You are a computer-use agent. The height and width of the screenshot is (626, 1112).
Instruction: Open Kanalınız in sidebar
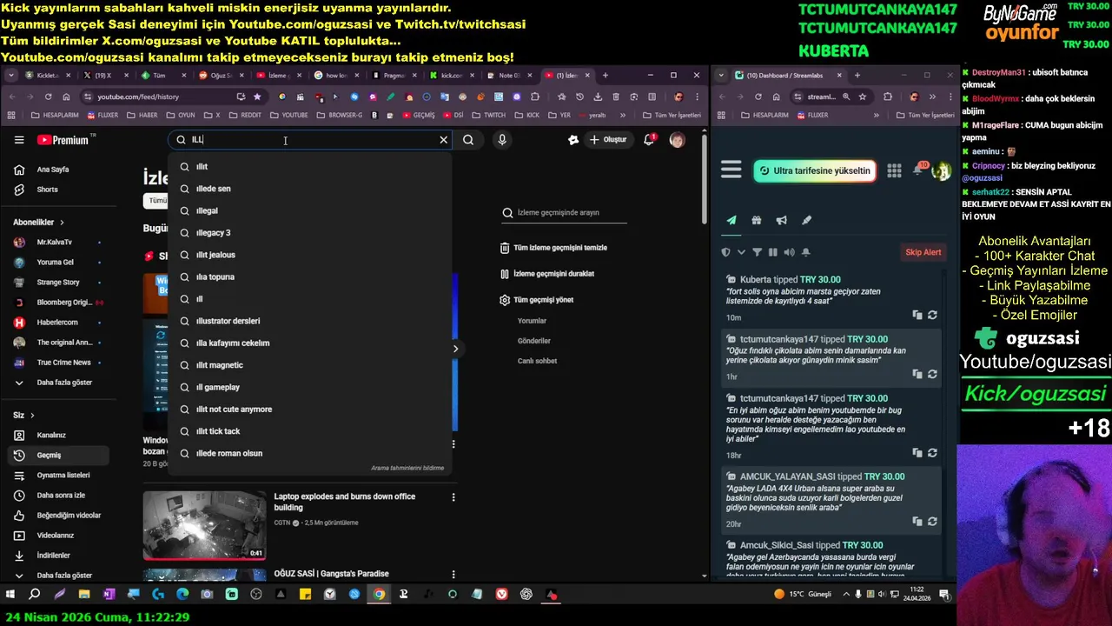point(56,435)
